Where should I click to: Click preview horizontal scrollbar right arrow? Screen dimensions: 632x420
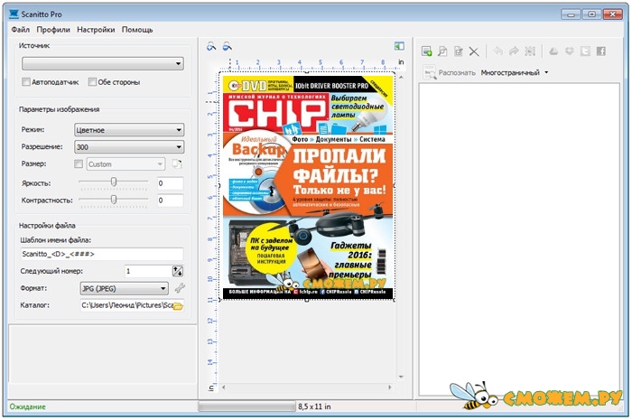[x=390, y=387]
